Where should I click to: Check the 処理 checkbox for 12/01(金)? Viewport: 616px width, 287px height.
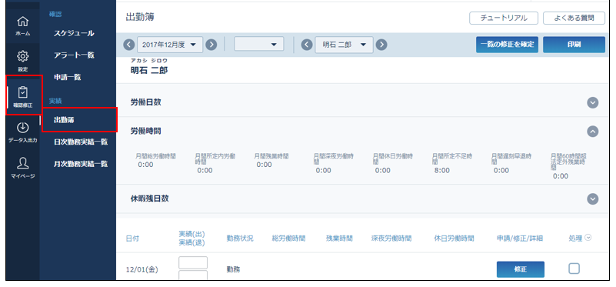pyautogui.click(x=574, y=269)
